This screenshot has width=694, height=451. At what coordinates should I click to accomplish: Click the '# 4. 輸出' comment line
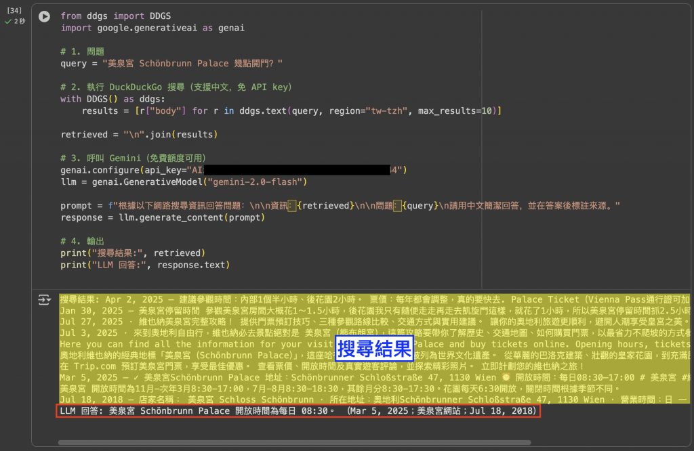click(82, 242)
